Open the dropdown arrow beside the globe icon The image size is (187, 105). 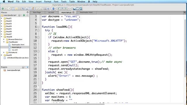click(x=55, y=9)
